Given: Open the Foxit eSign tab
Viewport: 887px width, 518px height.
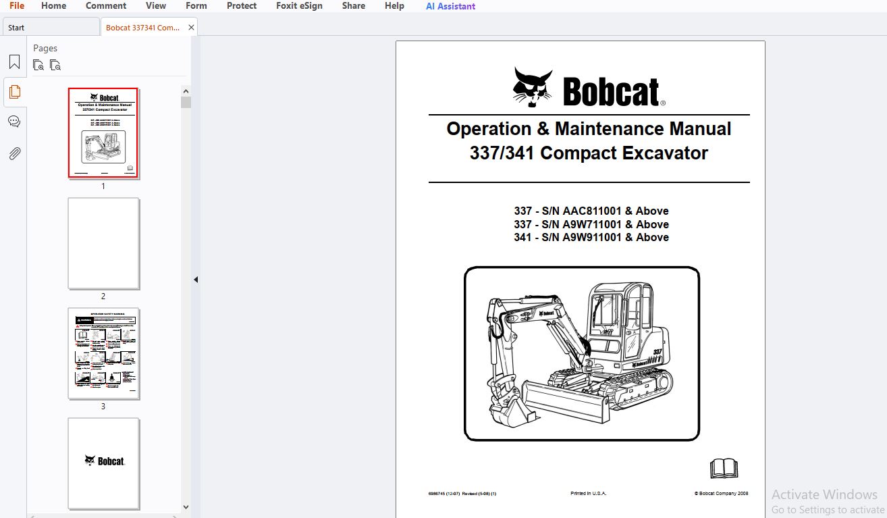Looking at the screenshot, I should 299,6.
